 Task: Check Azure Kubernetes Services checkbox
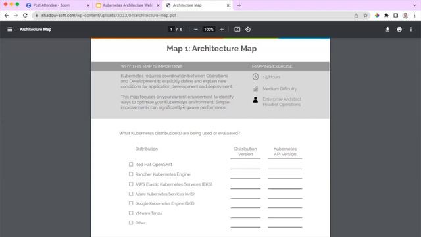[131, 194]
